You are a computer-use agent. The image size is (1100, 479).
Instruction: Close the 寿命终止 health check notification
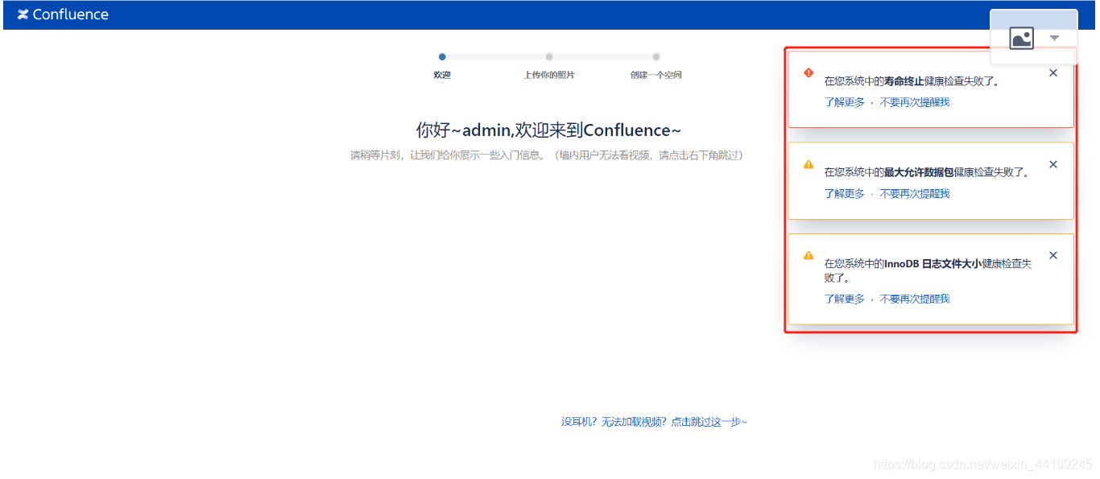(1053, 73)
